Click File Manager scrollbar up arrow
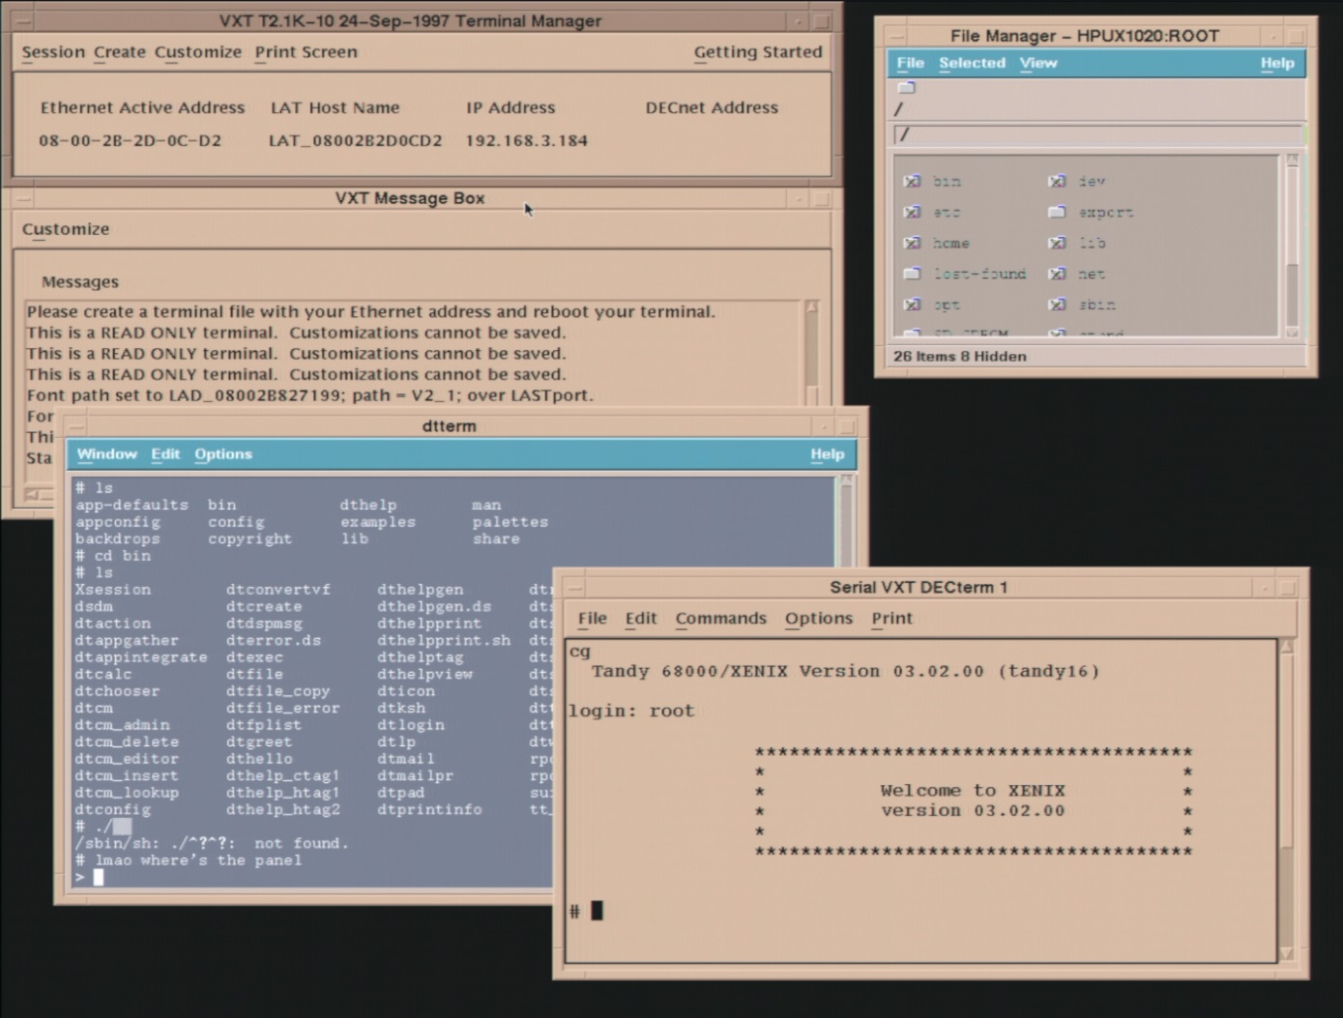1343x1018 pixels. 1292,160
